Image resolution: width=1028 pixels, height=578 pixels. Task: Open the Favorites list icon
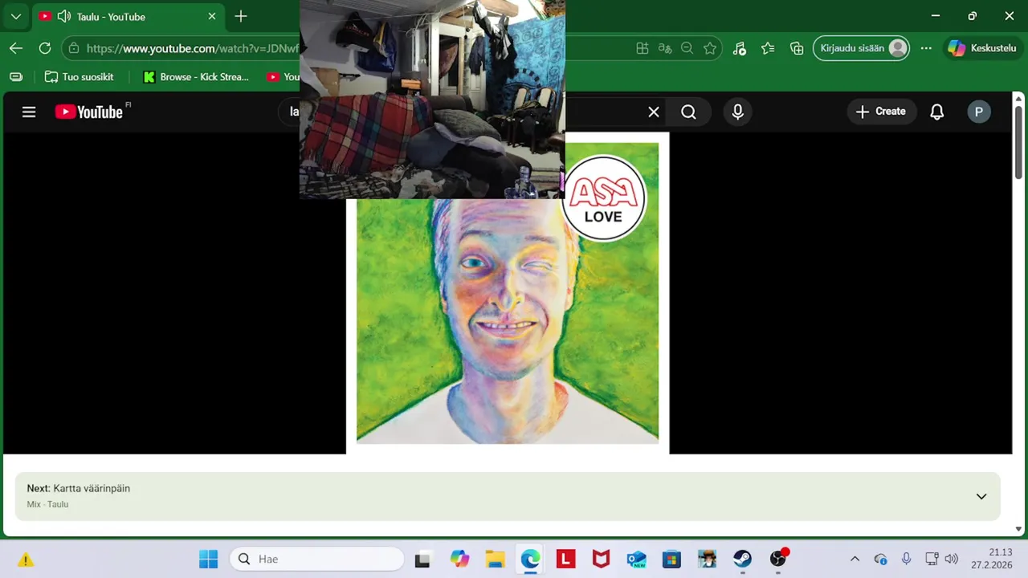(x=768, y=48)
